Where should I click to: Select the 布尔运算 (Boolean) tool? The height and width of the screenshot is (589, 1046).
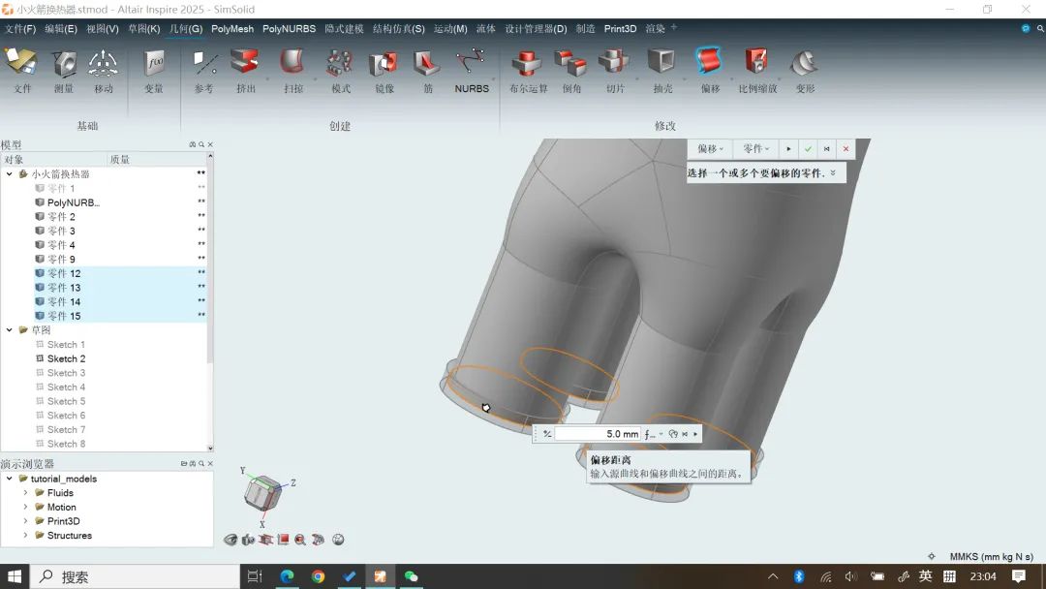pyautogui.click(x=528, y=65)
